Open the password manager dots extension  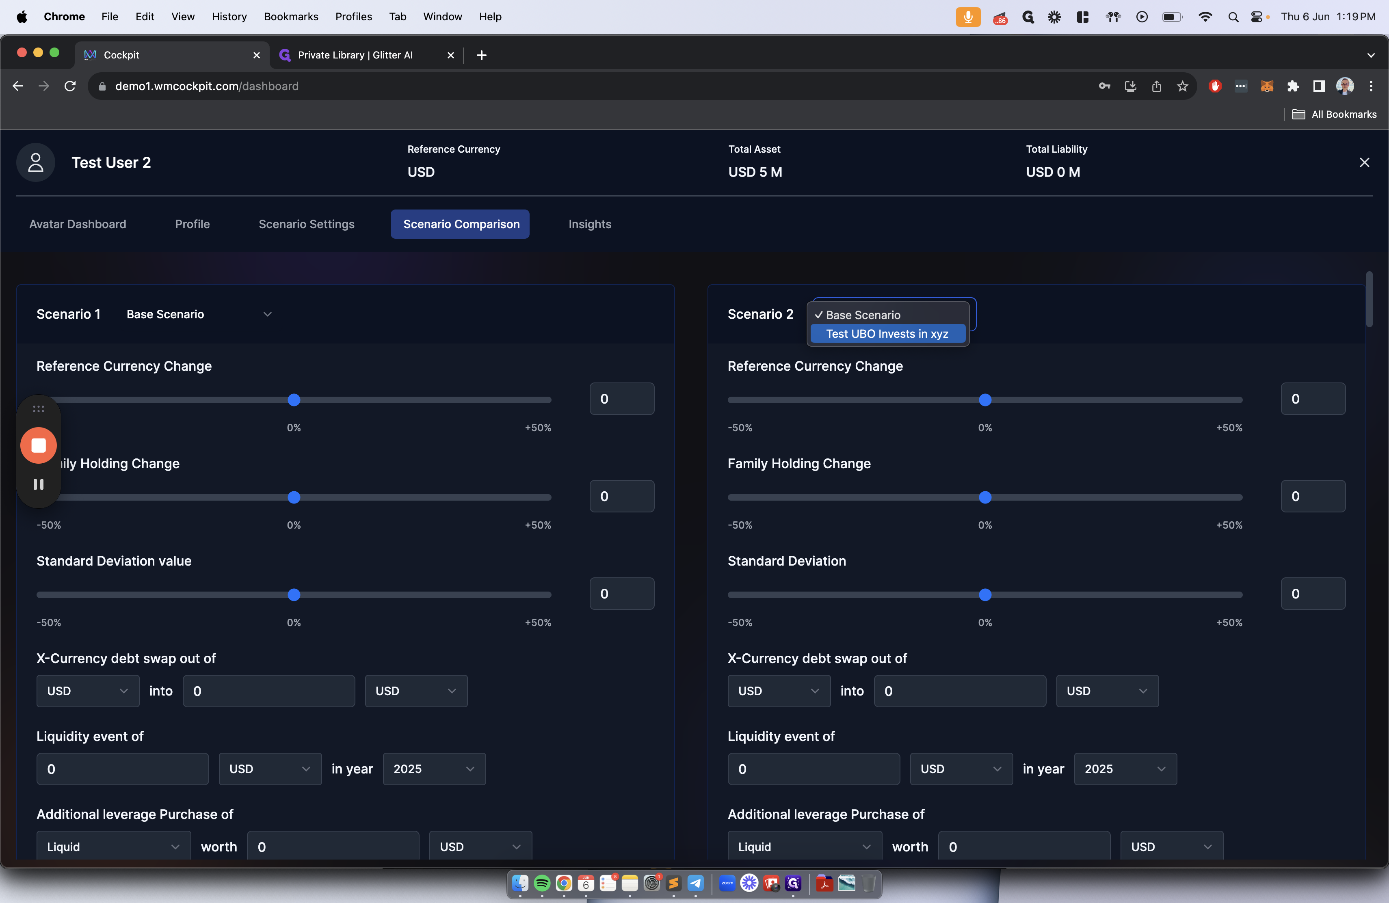coord(1241,86)
